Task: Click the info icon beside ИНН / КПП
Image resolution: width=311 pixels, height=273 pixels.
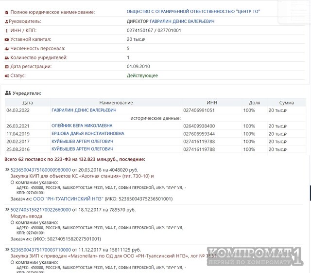Action: coord(7,31)
